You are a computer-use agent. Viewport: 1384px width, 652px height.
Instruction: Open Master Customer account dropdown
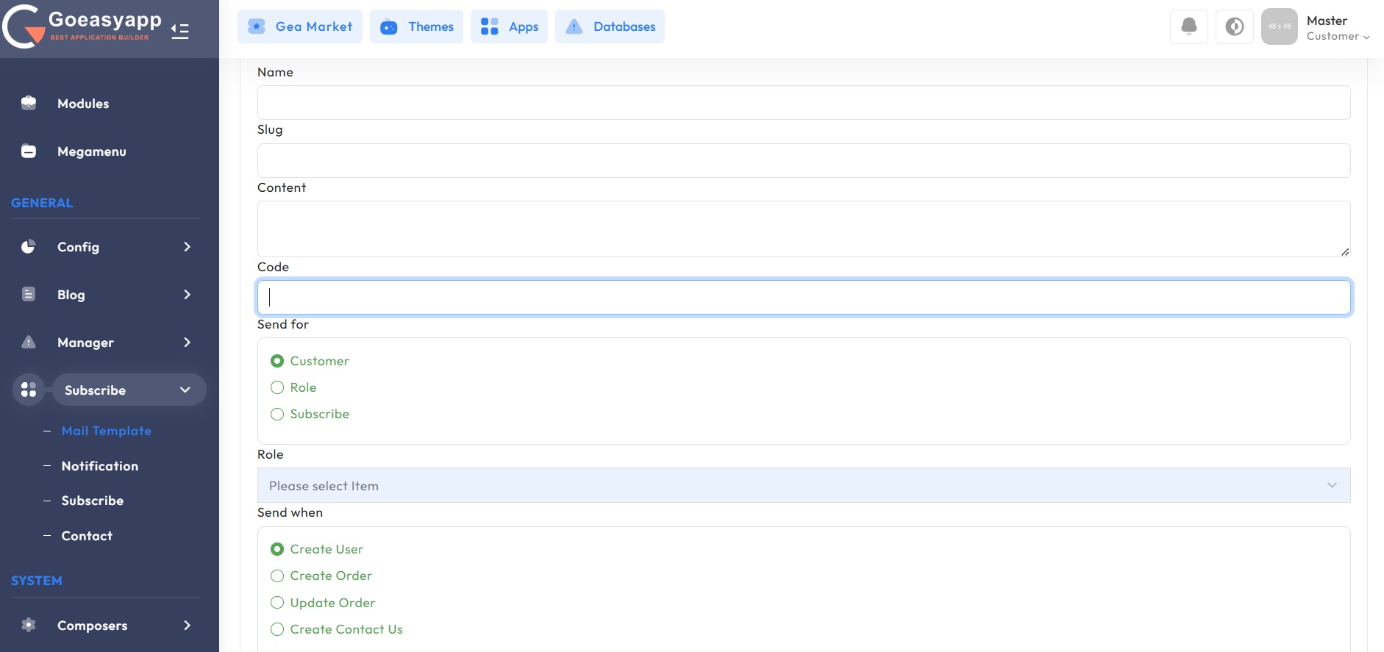coord(1337,28)
